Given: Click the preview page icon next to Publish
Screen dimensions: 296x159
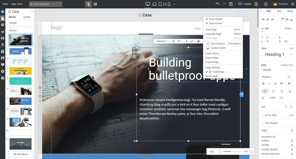Looking at the screenshot, I should 256,4.
